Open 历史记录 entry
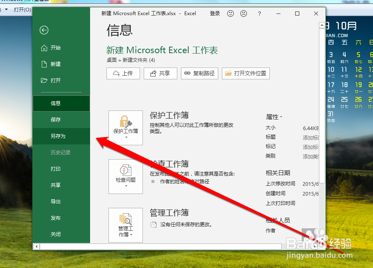373x268 pixels. click(61, 153)
